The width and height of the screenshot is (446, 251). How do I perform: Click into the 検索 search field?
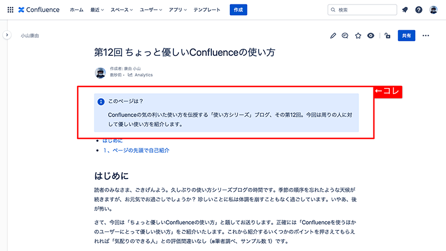362,9
